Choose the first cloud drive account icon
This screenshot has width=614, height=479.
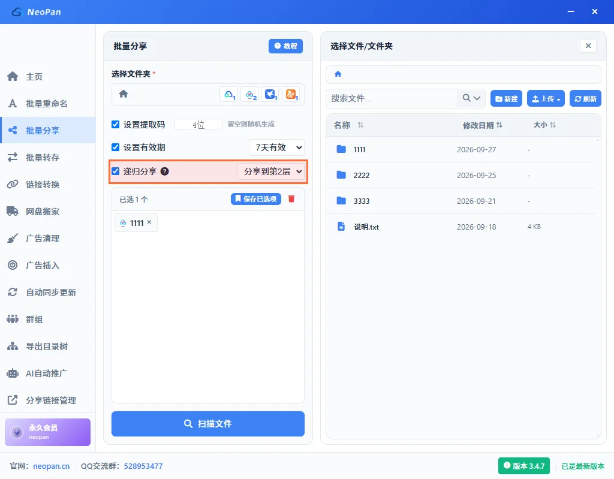click(x=230, y=94)
